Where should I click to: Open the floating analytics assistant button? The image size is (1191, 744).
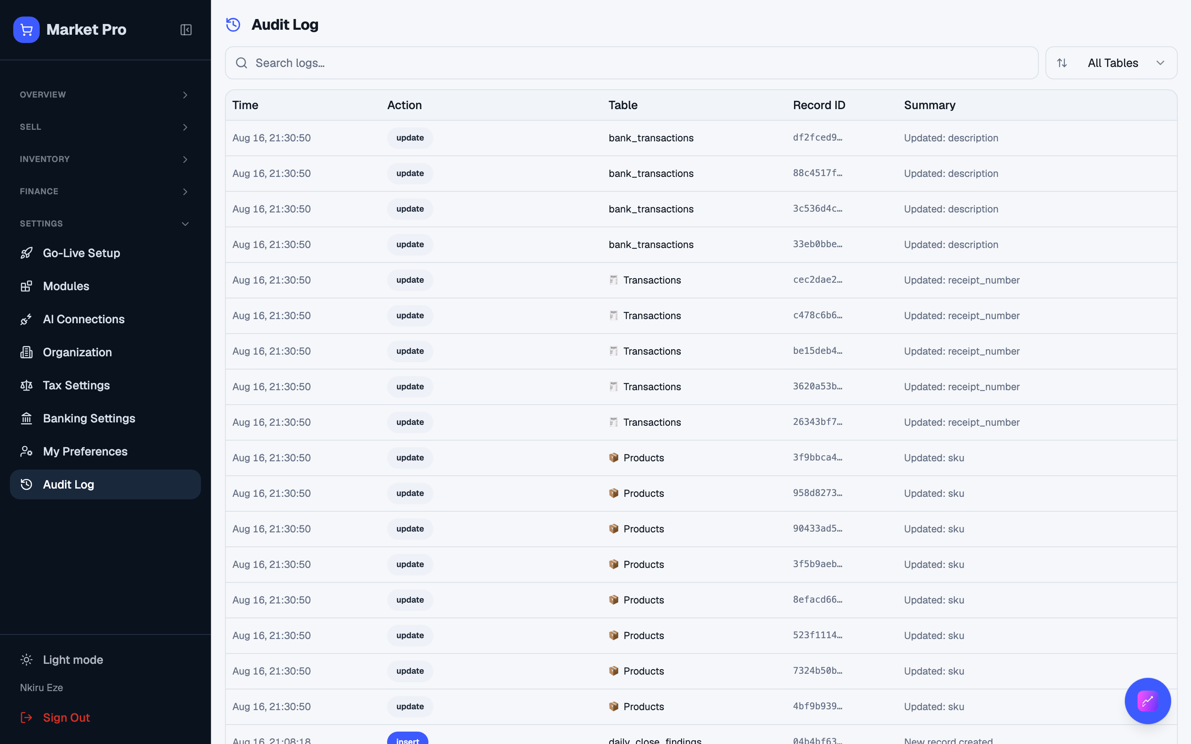click(1148, 701)
